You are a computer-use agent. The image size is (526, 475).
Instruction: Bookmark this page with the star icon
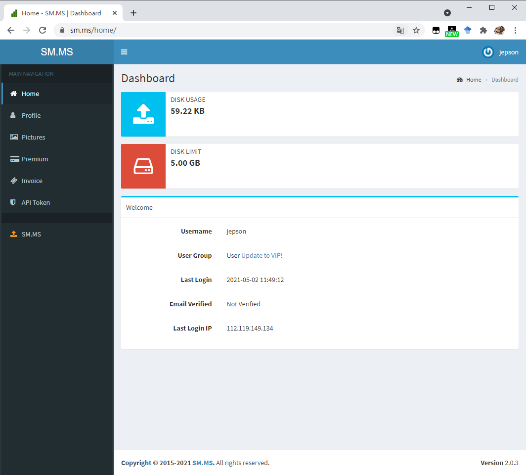pos(416,30)
